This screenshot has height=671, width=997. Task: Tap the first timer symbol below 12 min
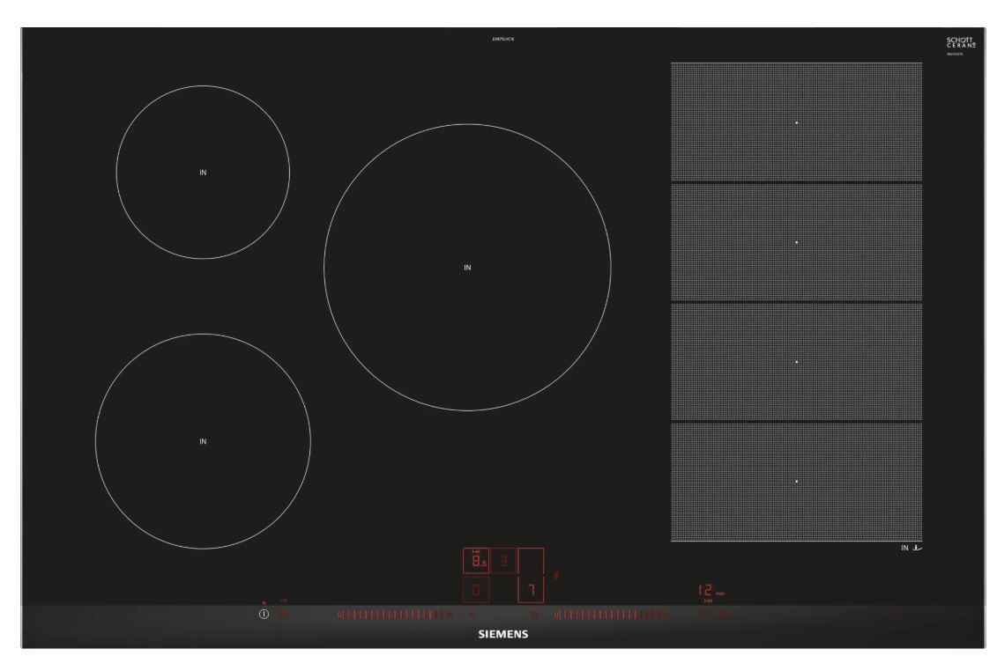click(x=703, y=615)
